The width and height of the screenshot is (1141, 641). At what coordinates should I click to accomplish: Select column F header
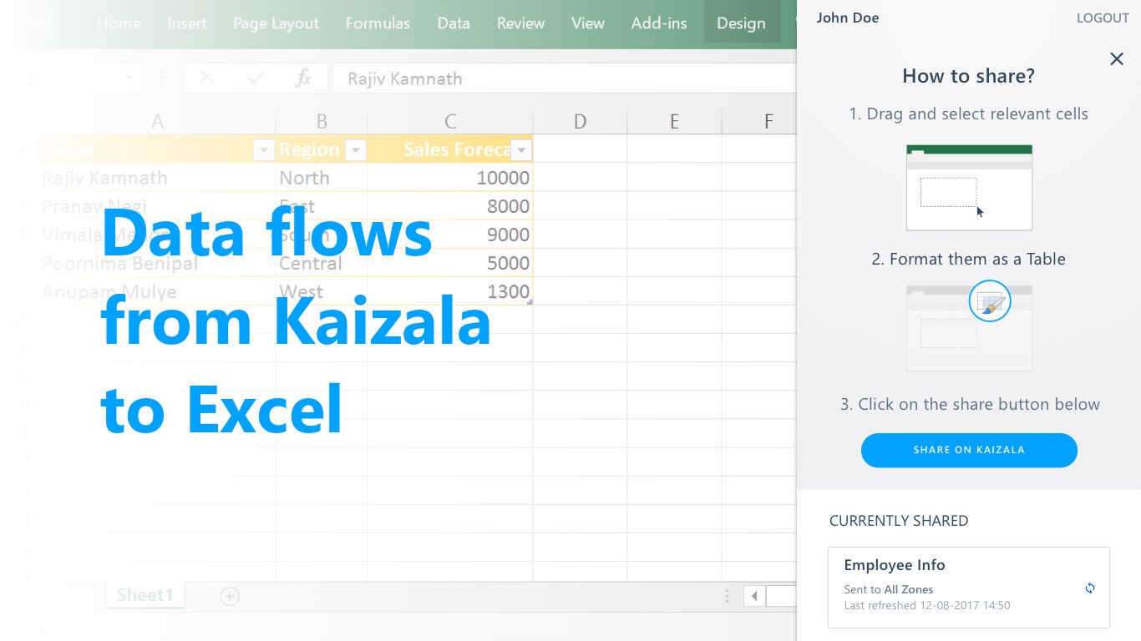[x=768, y=122]
